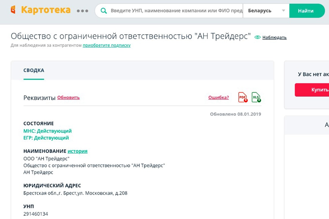Expand country list using the arrow

[283, 11]
